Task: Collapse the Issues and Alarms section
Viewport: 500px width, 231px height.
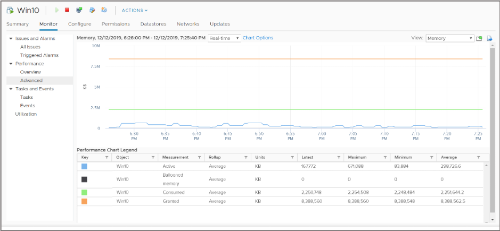Action: click(11, 38)
